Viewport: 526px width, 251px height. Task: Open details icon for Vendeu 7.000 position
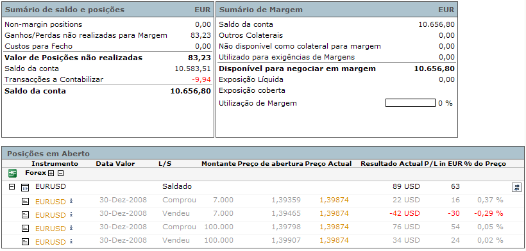coord(26,215)
